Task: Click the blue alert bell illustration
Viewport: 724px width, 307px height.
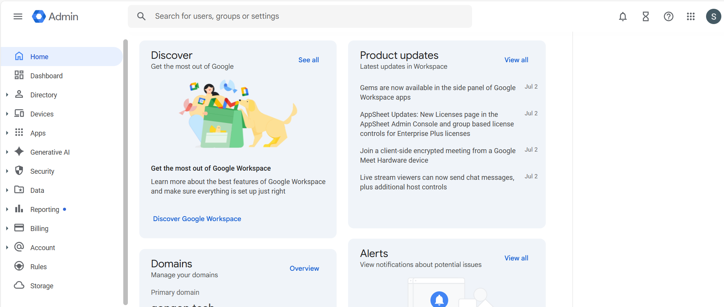Action: pyautogui.click(x=439, y=299)
